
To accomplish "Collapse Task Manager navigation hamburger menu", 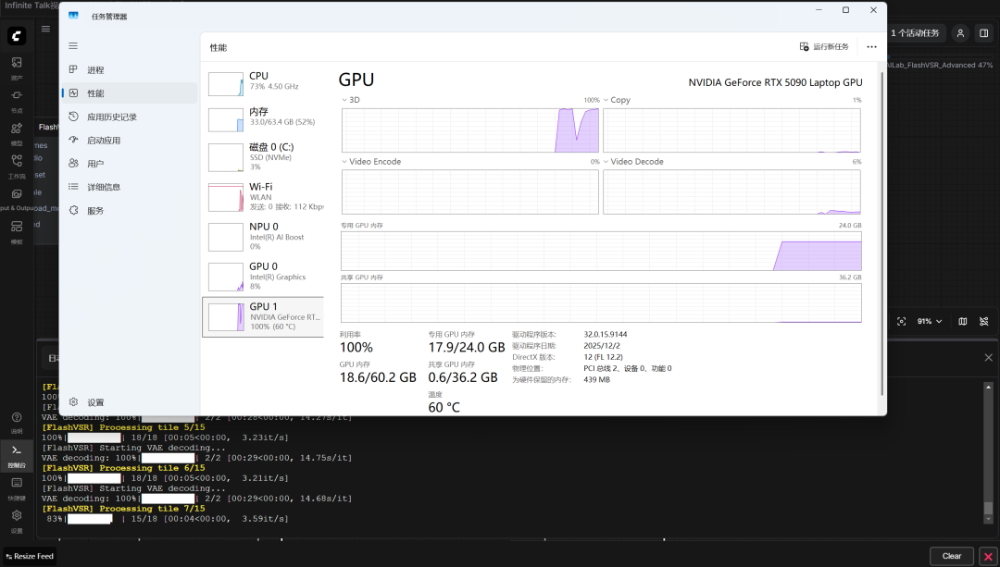I will coord(73,46).
